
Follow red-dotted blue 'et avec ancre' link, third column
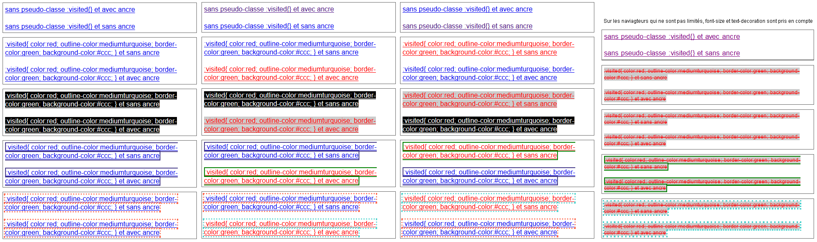pos(489,228)
